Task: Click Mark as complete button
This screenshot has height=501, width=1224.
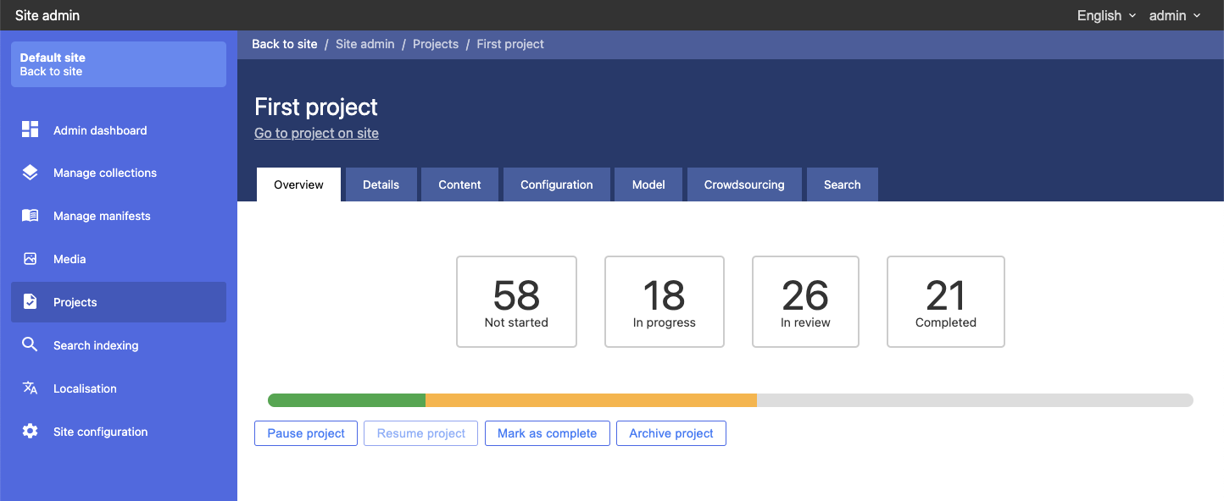Action: (548, 433)
